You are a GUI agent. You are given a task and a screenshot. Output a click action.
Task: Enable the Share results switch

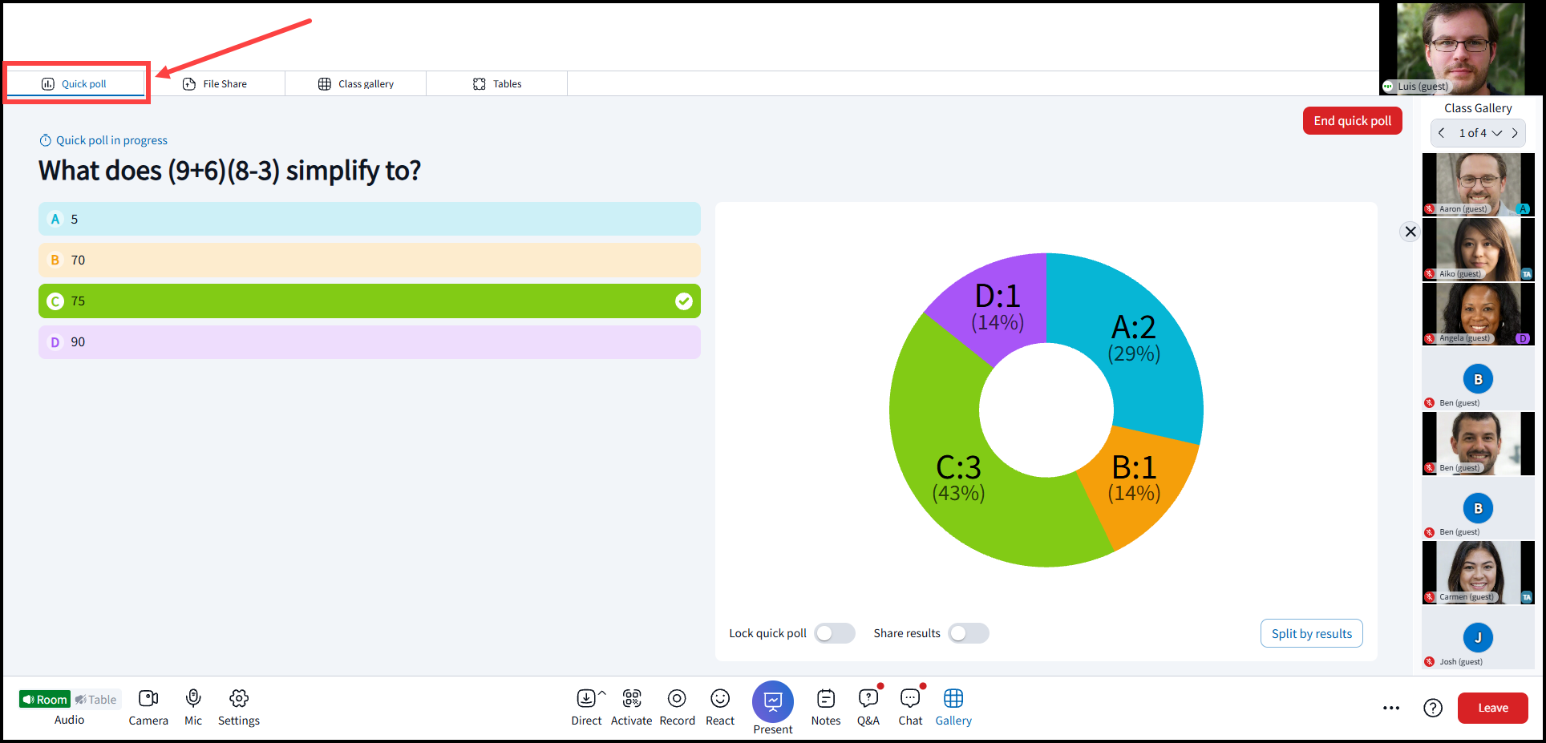pyautogui.click(x=969, y=633)
